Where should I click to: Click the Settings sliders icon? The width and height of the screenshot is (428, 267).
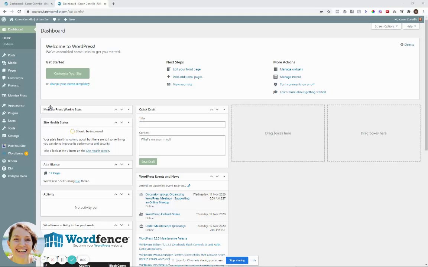pos(4,136)
